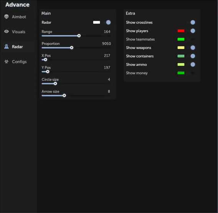218x213 pixels.
Task: Click the X Pos slider handle
Action: [x=45, y=60]
